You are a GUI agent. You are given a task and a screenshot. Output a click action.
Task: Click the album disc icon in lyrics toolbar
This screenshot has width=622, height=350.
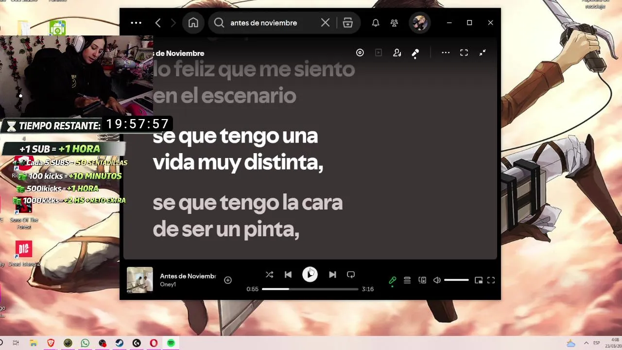pos(360,52)
